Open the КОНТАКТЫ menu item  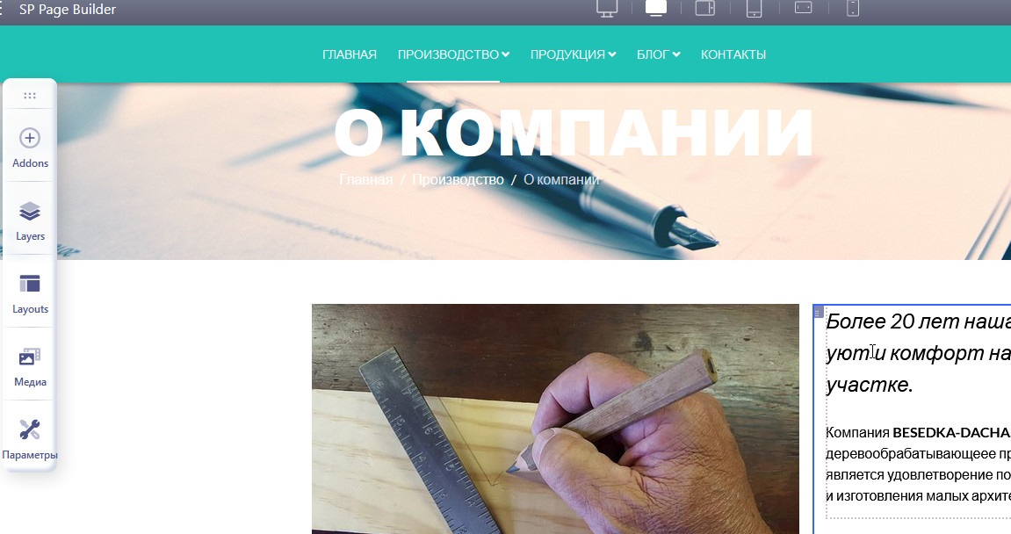pos(733,54)
